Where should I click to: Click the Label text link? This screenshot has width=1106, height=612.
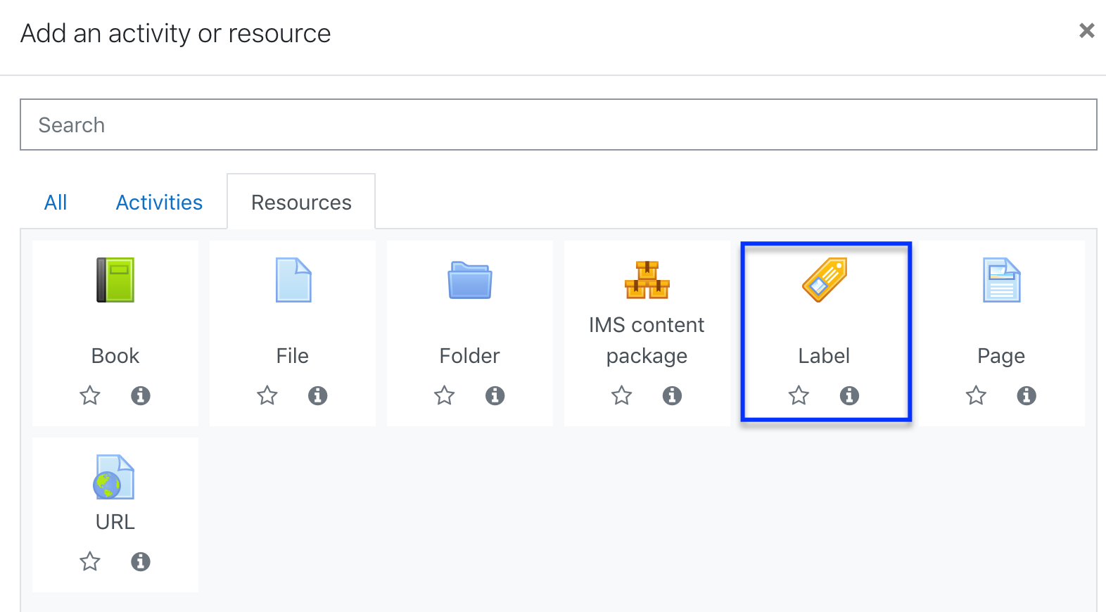pyautogui.click(x=825, y=356)
